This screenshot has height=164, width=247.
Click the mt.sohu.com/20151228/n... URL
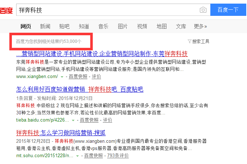[x=45, y=156]
